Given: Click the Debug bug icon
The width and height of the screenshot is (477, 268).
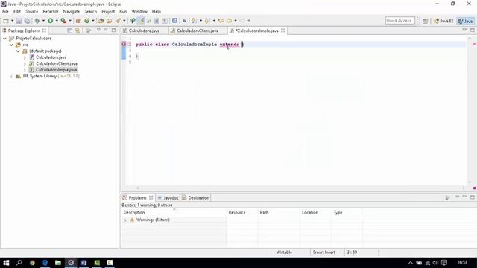Looking at the screenshot, I should (x=37, y=21).
